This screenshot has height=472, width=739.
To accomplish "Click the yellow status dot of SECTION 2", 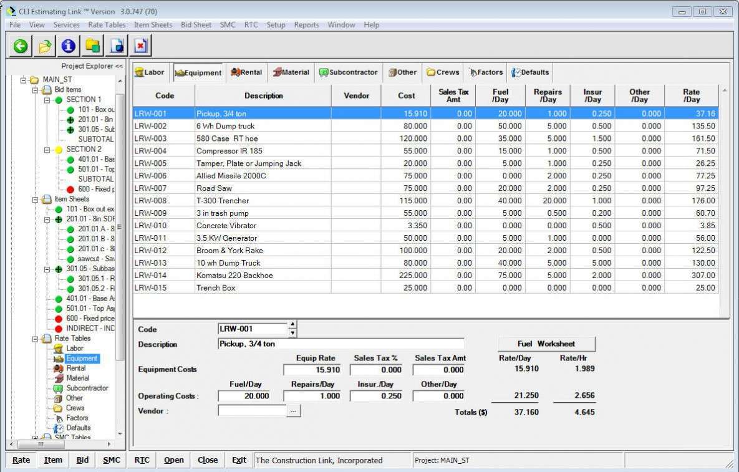I will coord(59,150).
